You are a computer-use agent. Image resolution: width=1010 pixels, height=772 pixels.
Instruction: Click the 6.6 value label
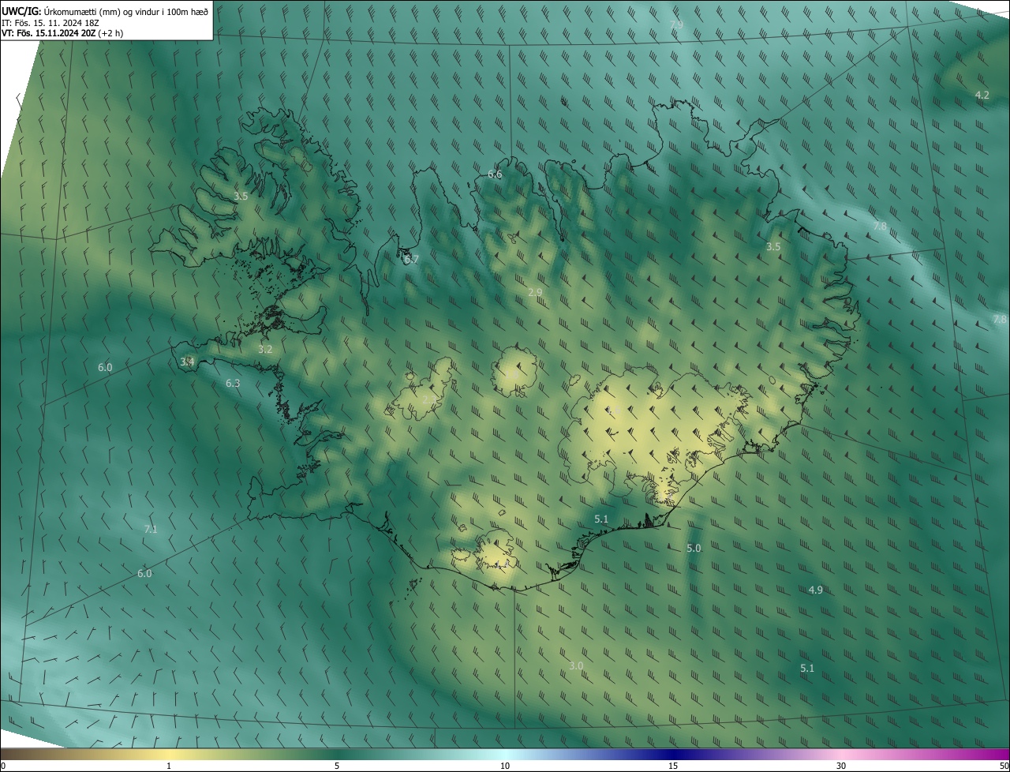tap(495, 174)
